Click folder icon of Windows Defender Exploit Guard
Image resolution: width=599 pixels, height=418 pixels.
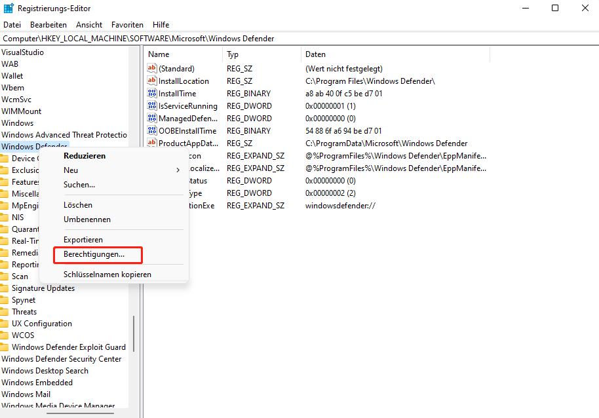[4, 347]
